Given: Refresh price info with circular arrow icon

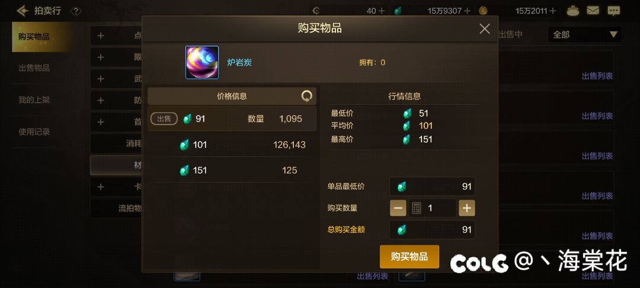Looking at the screenshot, I should tap(306, 96).
